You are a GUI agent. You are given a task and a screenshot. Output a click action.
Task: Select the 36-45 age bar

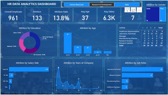(78, 50)
